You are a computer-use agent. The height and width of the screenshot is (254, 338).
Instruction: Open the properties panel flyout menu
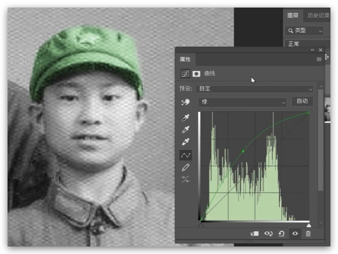click(x=319, y=59)
